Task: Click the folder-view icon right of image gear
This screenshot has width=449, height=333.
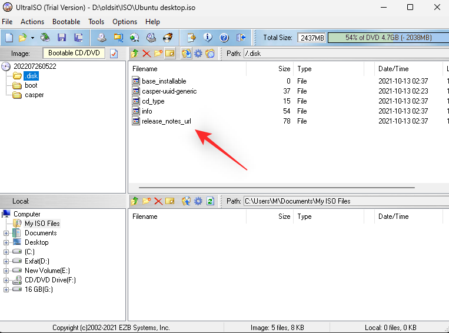Action: click(x=210, y=54)
